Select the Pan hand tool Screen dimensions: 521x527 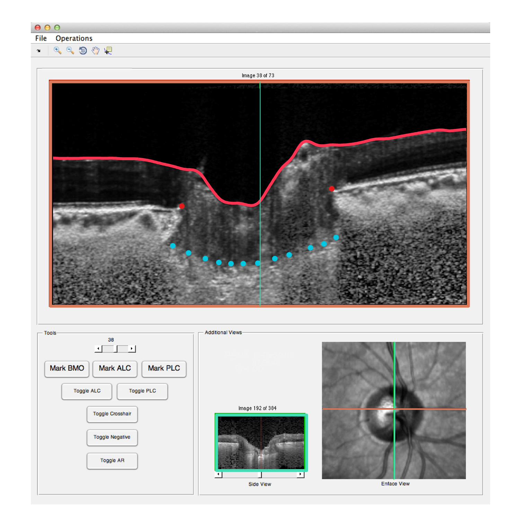(x=96, y=51)
